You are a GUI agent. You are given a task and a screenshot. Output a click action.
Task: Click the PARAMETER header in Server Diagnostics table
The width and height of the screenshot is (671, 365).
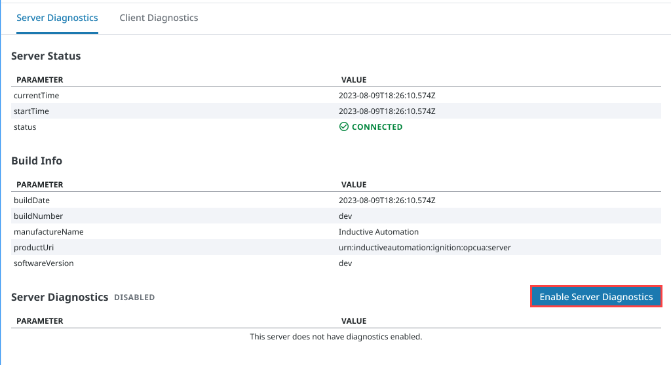(x=40, y=321)
